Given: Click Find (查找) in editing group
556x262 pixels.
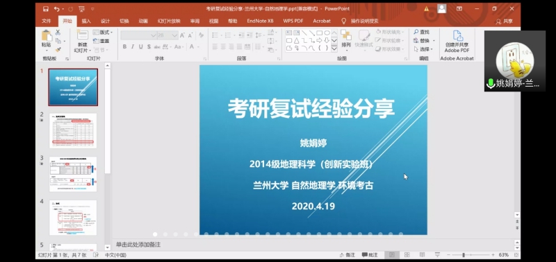Looking at the screenshot, I should pyautogui.click(x=422, y=32).
